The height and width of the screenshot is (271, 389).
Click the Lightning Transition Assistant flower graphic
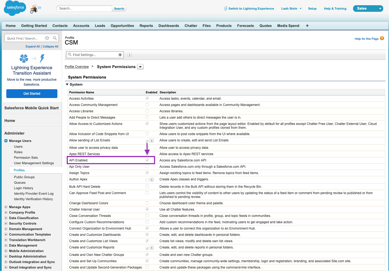(x=24, y=58)
